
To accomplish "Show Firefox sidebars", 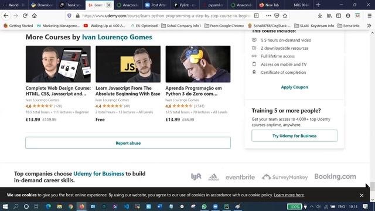I will tap(339, 16).
